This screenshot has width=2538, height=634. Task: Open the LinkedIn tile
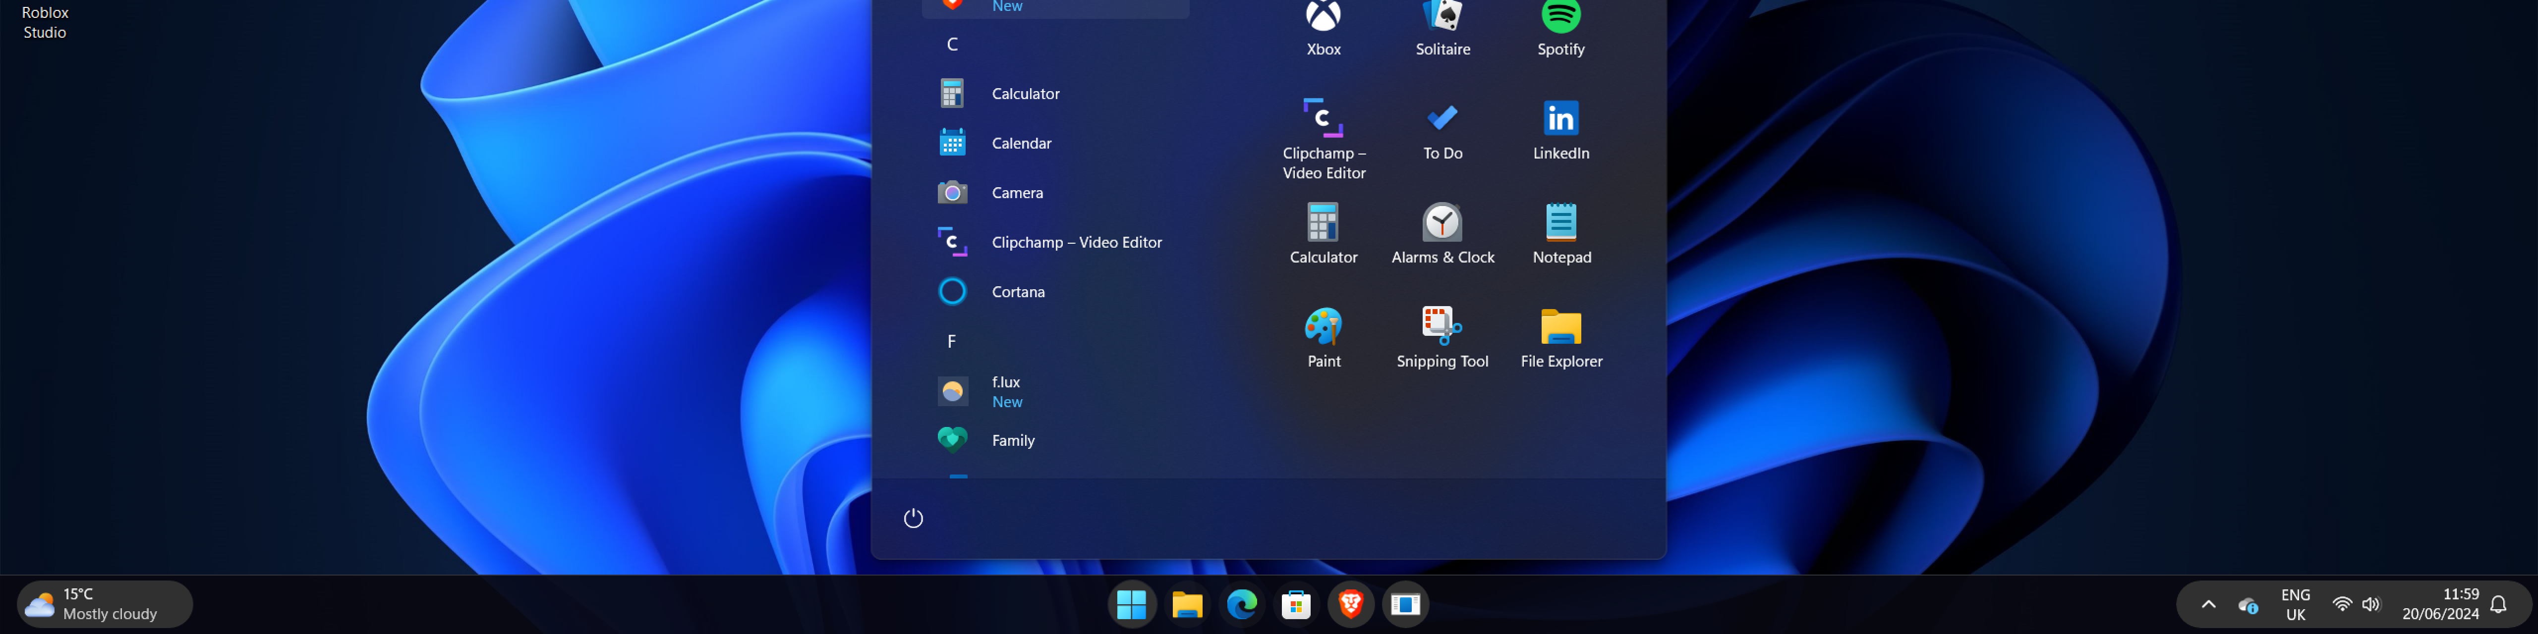point(1560,129)
